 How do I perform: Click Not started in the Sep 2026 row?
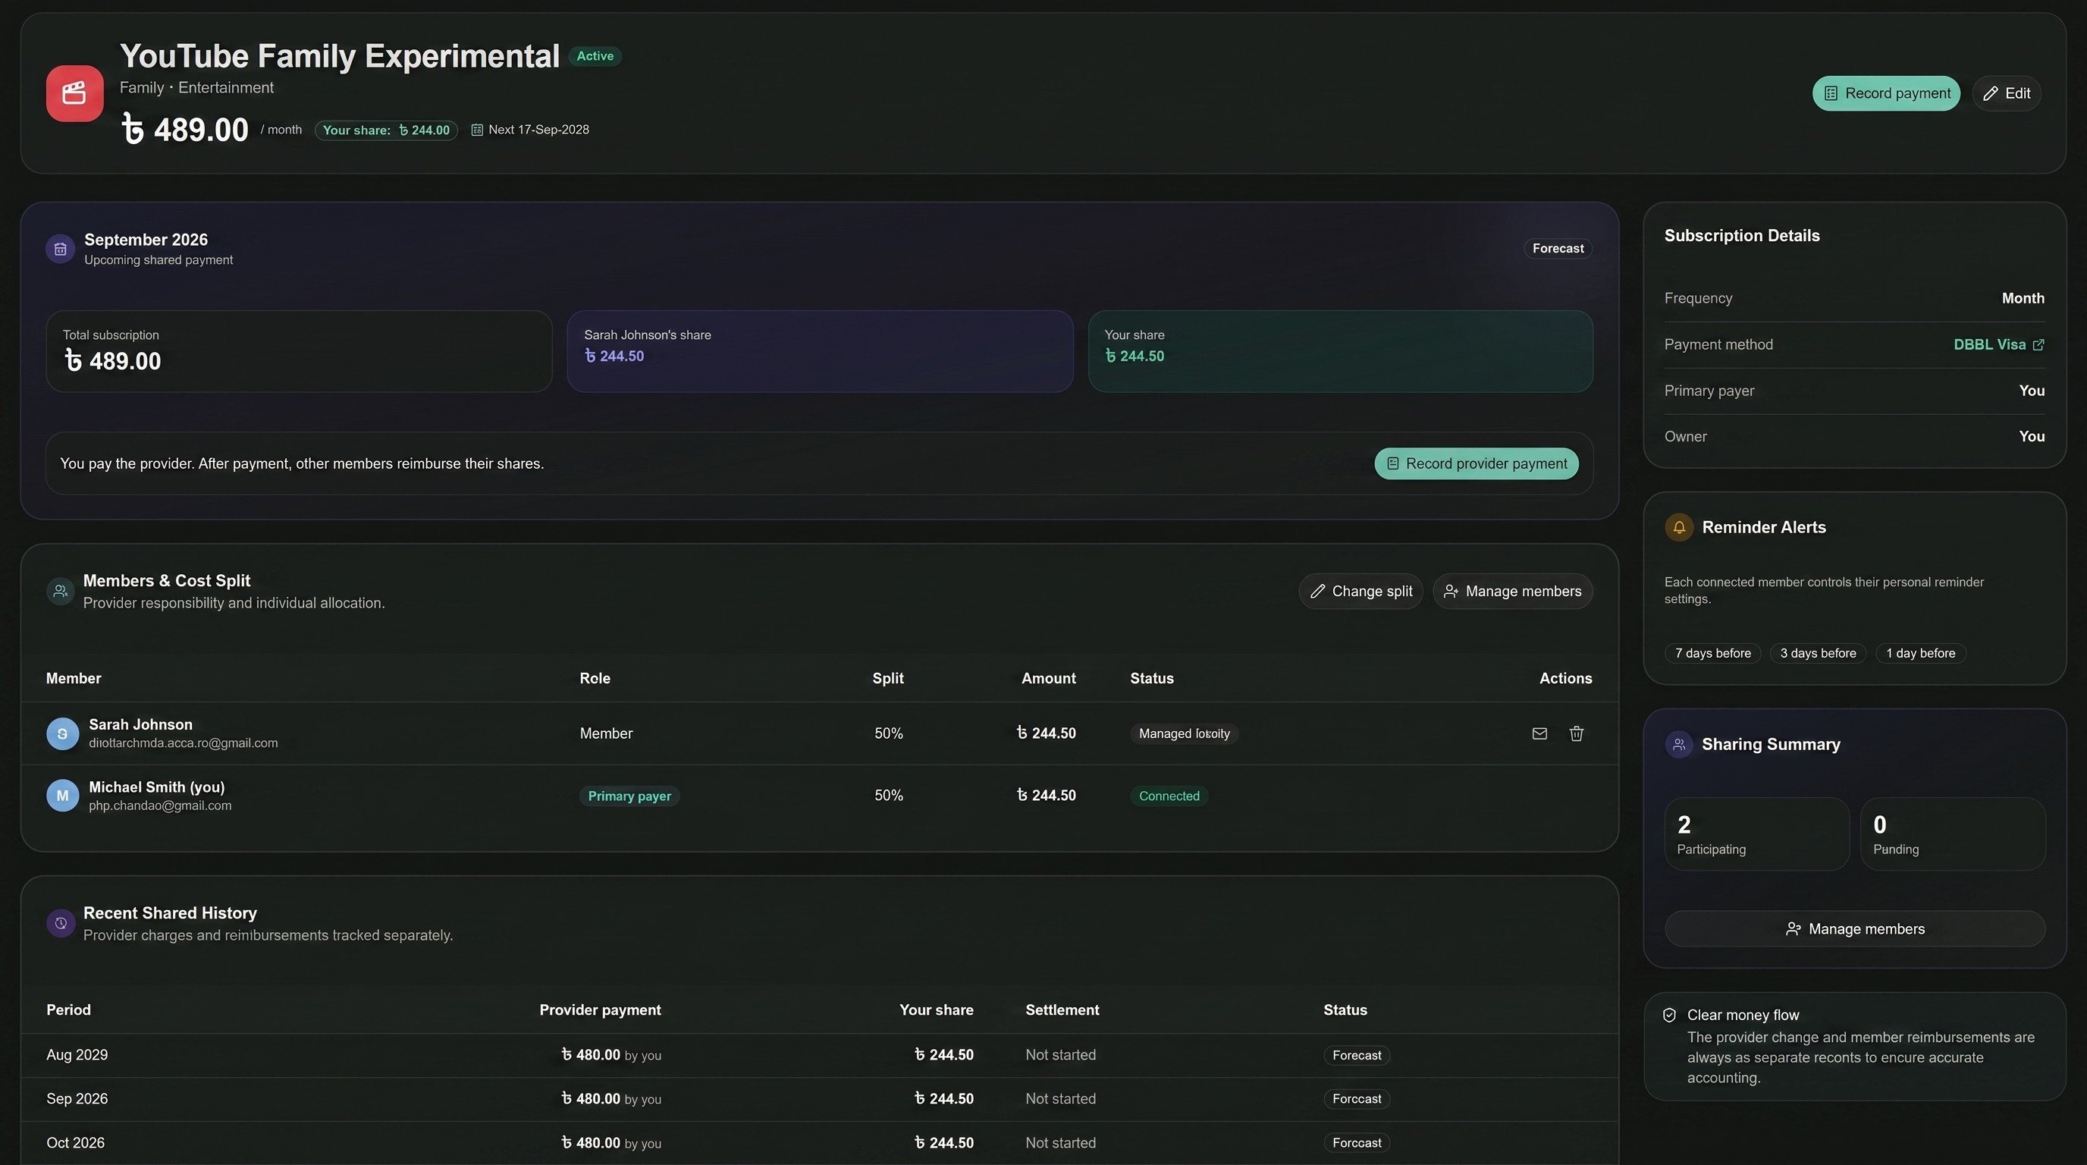coord(1060,1098)
